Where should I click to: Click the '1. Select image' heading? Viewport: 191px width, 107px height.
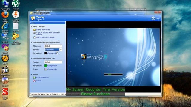pos(38,26)
